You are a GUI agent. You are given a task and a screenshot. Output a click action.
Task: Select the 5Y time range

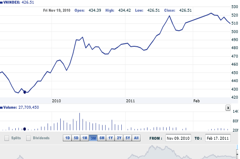point(127,138)
